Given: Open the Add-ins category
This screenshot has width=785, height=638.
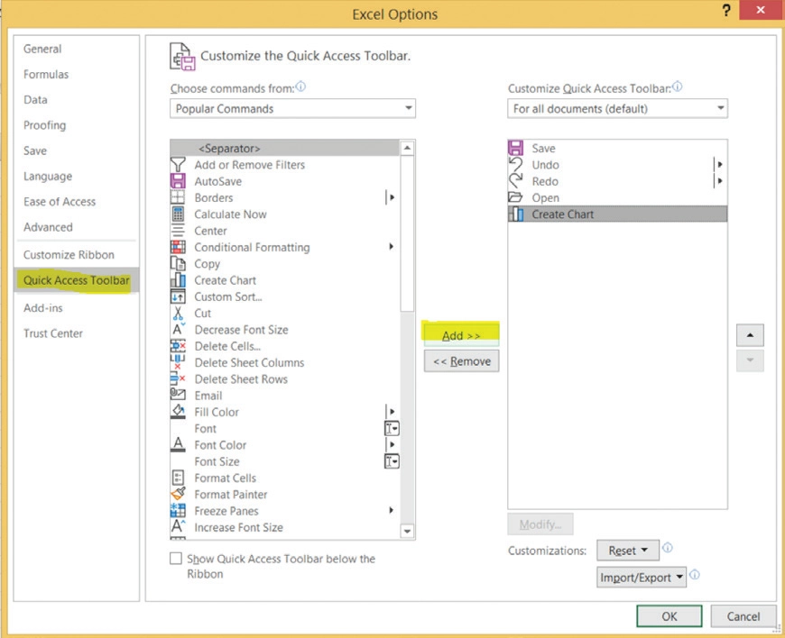Looking at the screenshot, I should pos(43,307).
